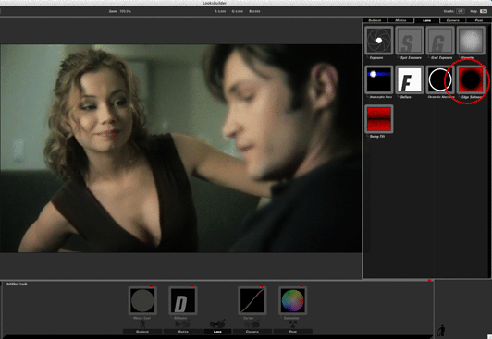This screenshot has height=339, width=492.
Task: Select the Chromatic Aberration tool
Action: (440, 79)
